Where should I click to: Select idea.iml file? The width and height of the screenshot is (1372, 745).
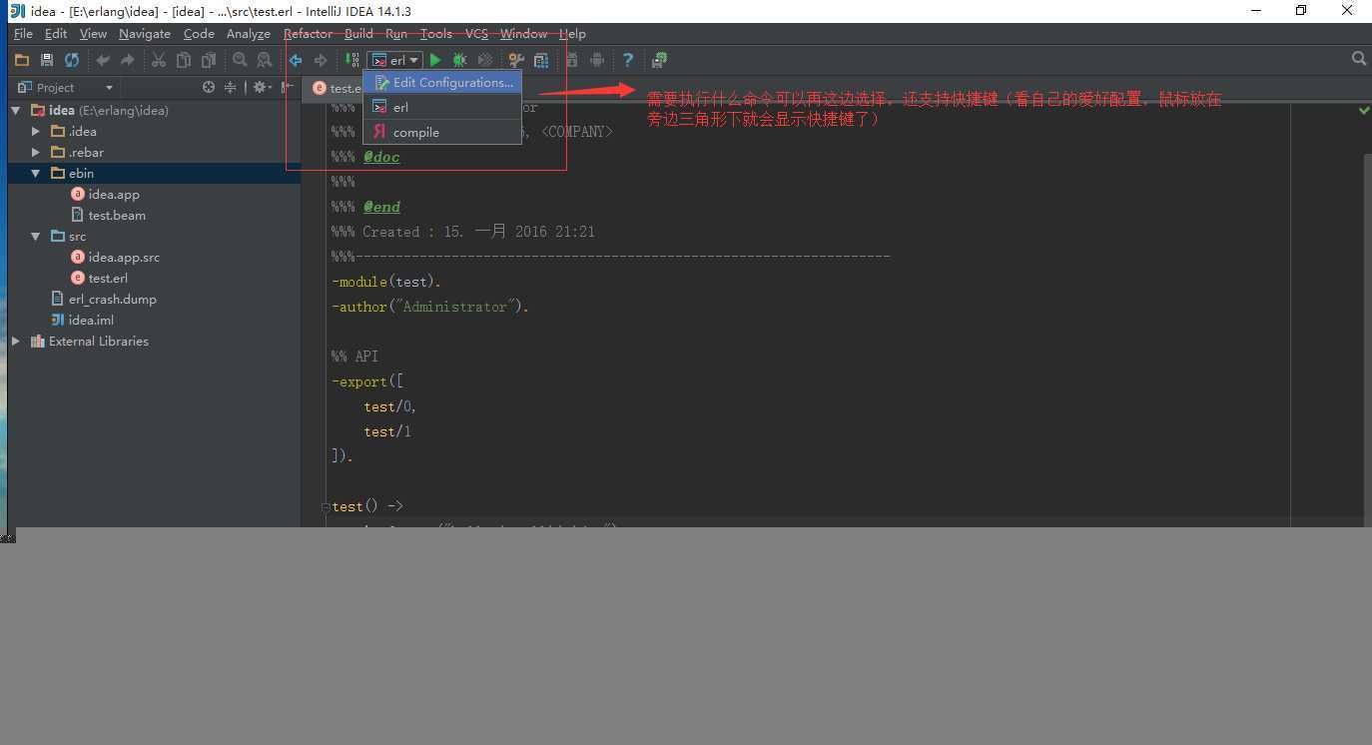click(x=82, y=320)
